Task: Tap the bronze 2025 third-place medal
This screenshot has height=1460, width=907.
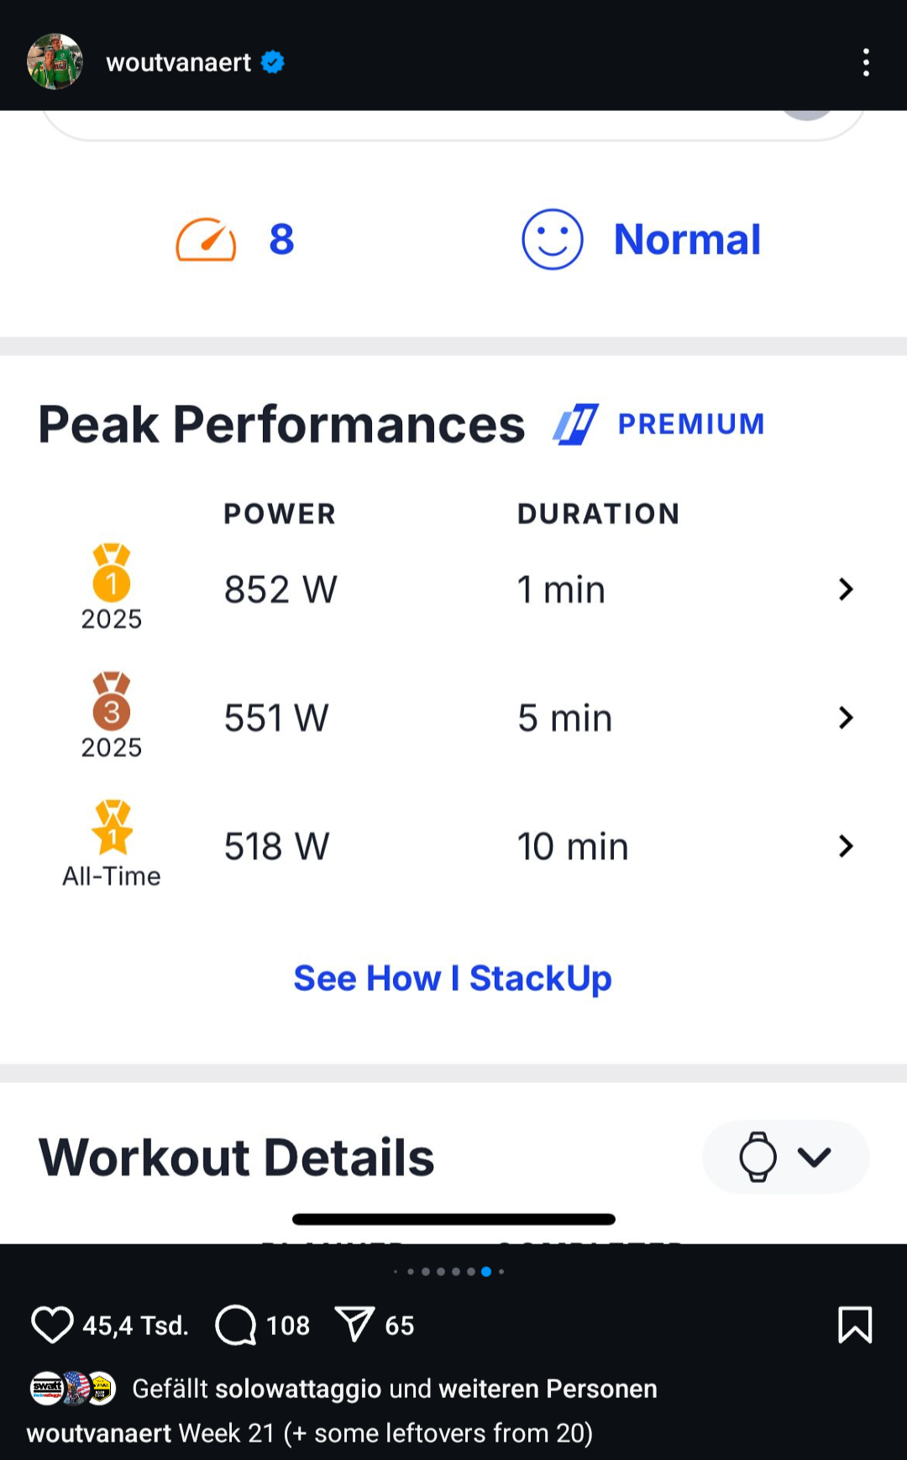Action: (x=112, y=699)
